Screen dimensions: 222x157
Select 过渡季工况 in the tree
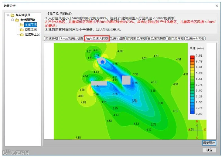32,34
